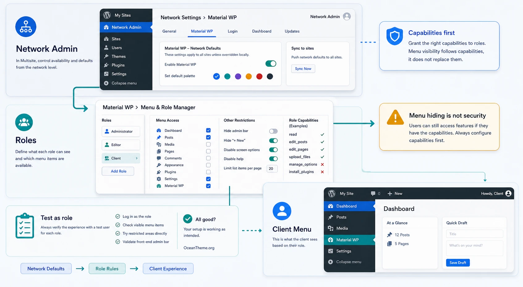The height and width of the screenshot is (287, 523).
Task: Click the Howdy, Client avatar icon
Action: pos(508,193)
